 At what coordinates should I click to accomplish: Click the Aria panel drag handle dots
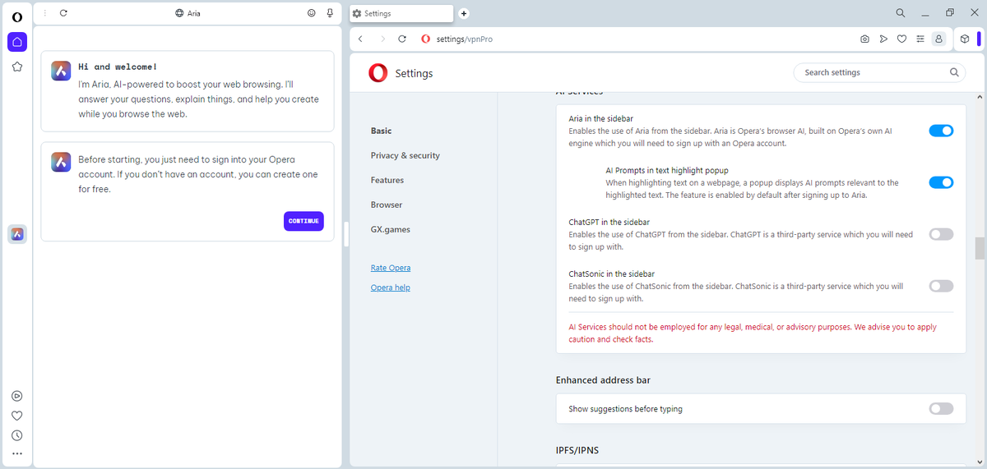coord(44,13)
